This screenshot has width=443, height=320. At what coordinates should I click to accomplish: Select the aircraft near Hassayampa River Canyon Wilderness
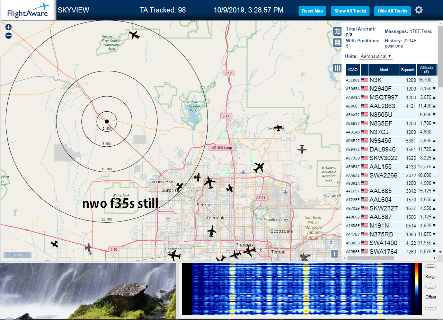tap(134, 35)
